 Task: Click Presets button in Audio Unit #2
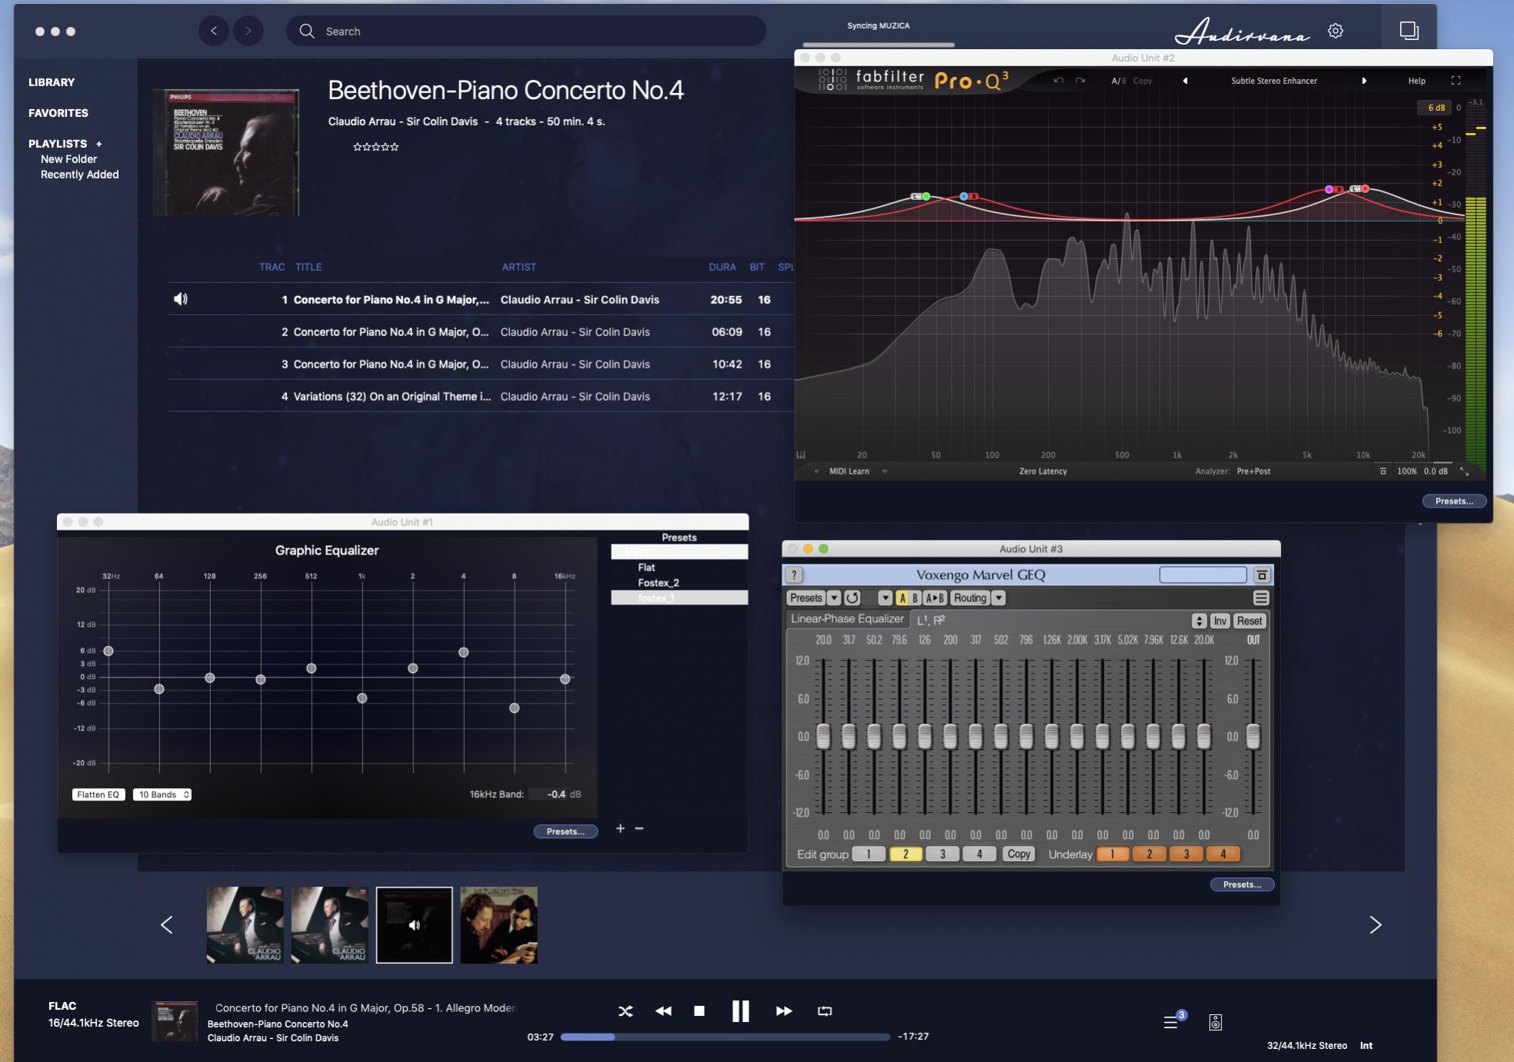[1454, 501]
